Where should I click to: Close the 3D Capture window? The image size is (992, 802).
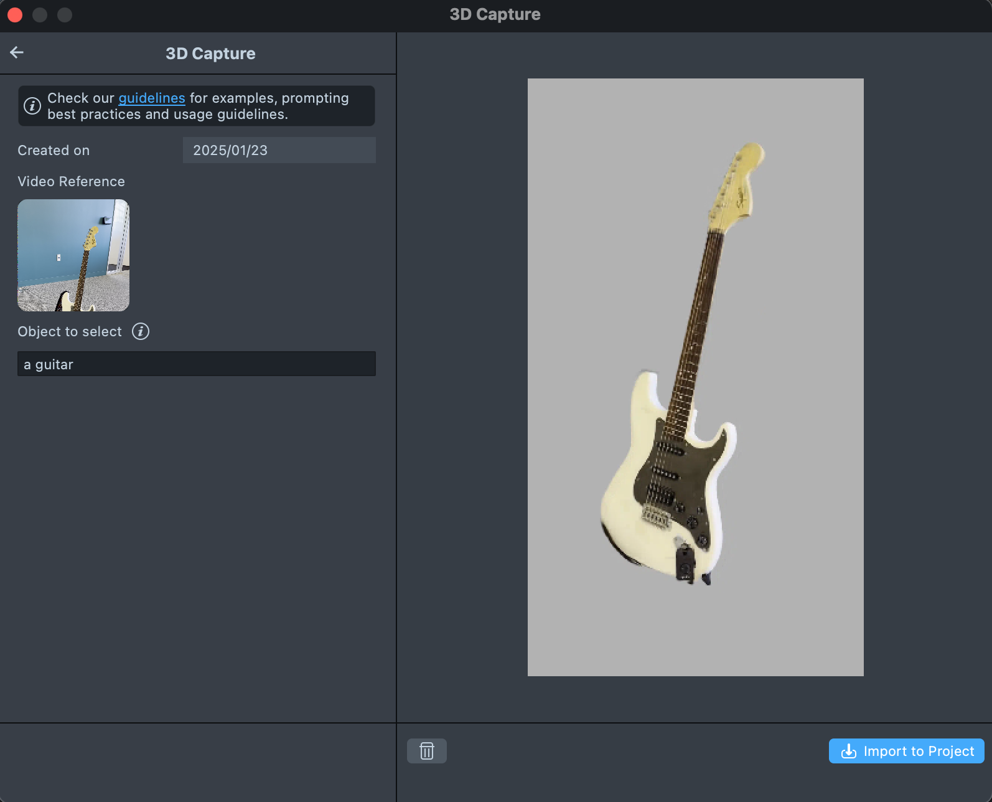15,15
